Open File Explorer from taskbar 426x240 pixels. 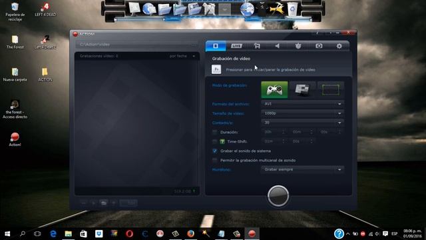[68, 234]
